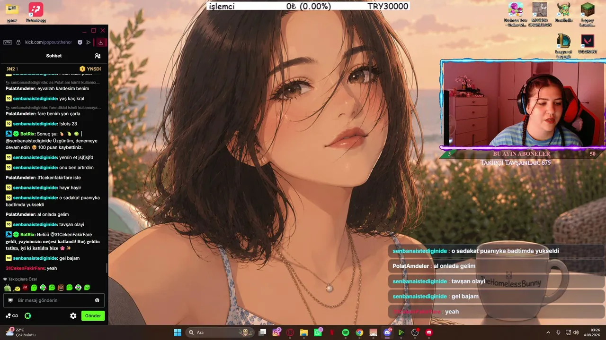
Task: Click the 'işlemci' label in top bar
Action: [222, 6]
